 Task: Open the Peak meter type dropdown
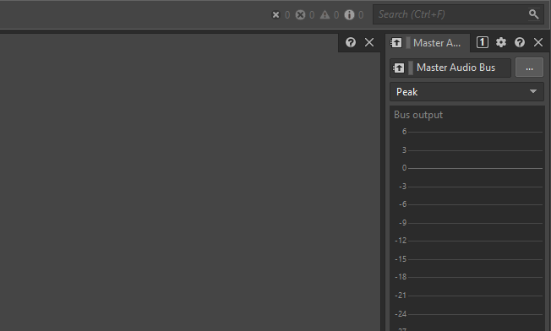pyautogui.click(x=466, y=92)
